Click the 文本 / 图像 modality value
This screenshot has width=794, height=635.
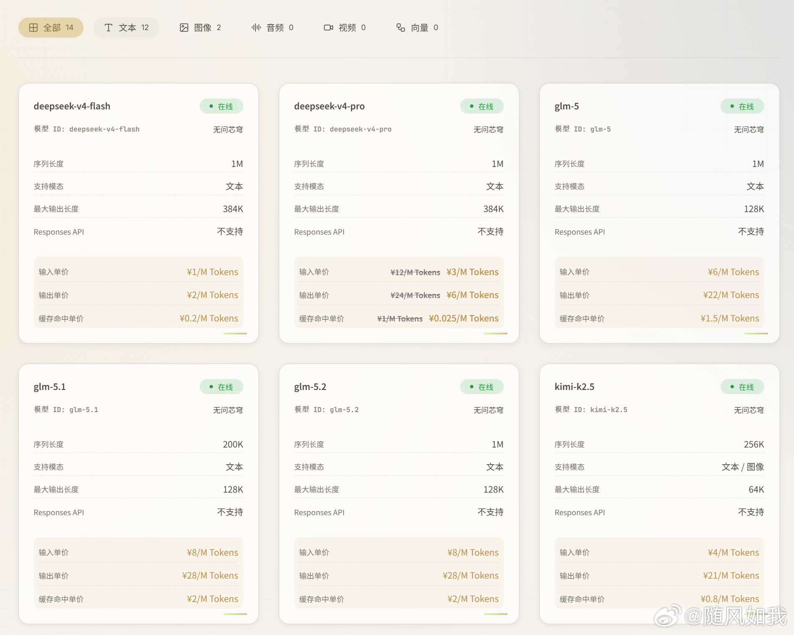743,467
